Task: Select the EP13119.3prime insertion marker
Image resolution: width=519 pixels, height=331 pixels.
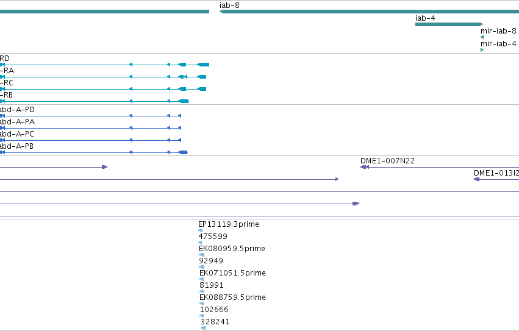Action: [x=200, y=230]
